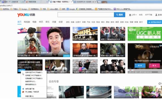Click the orange icon of 产品需求文档 bookmark
This screenshot has width=162, height=100.
pos(96,9)
